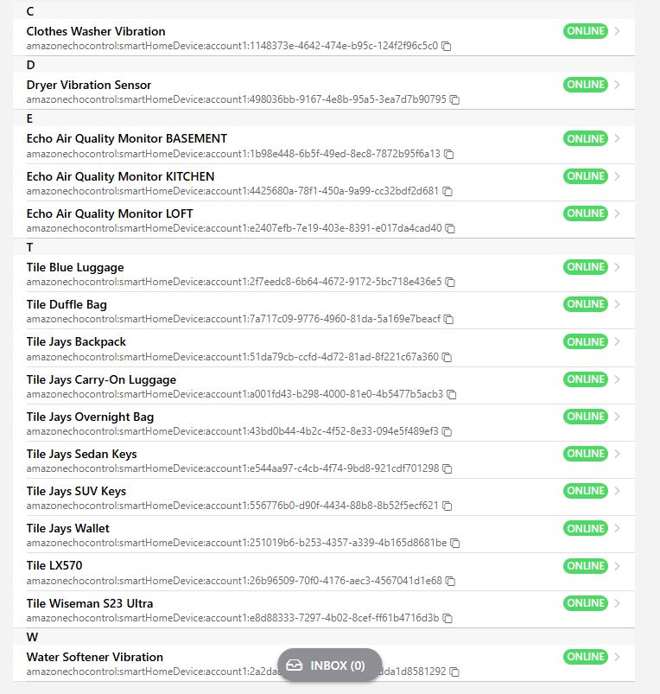Viewport: 660px width, 694px height.
Task: Open the Water Softener Vibration item
Action: (x=95, y=657)
